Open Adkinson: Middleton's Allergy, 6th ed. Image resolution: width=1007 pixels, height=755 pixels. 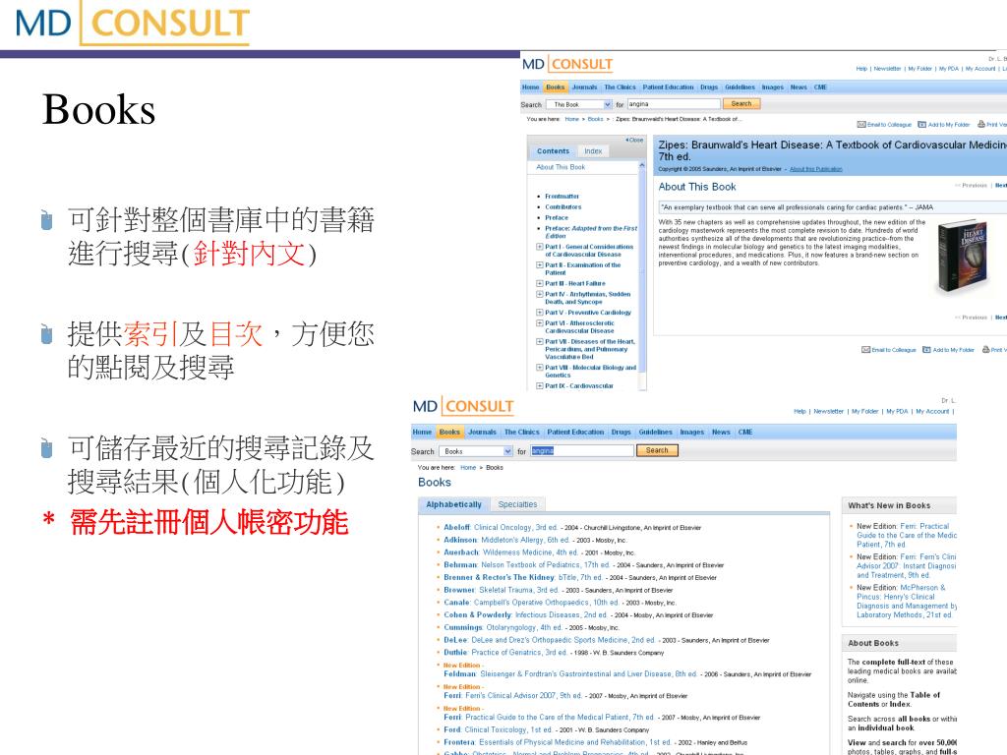click(x=506, y=540)
